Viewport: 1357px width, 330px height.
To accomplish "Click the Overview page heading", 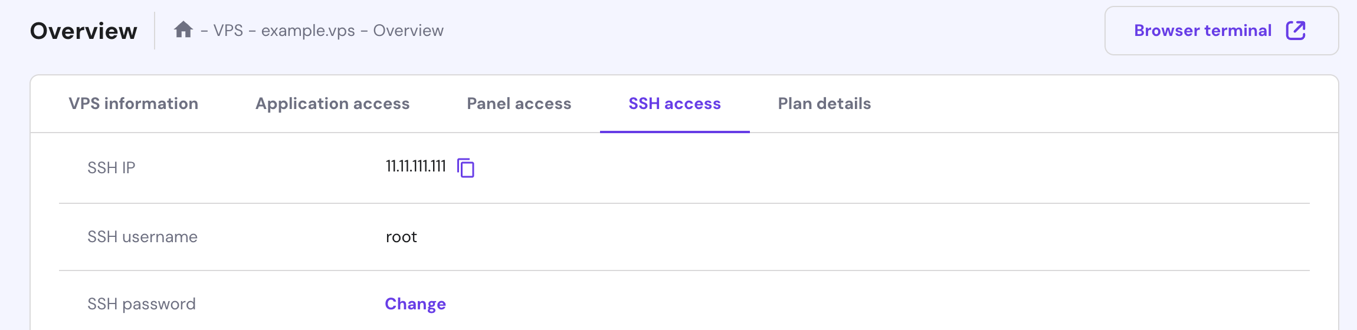I will pyautogui.click(x=84, y=31).
